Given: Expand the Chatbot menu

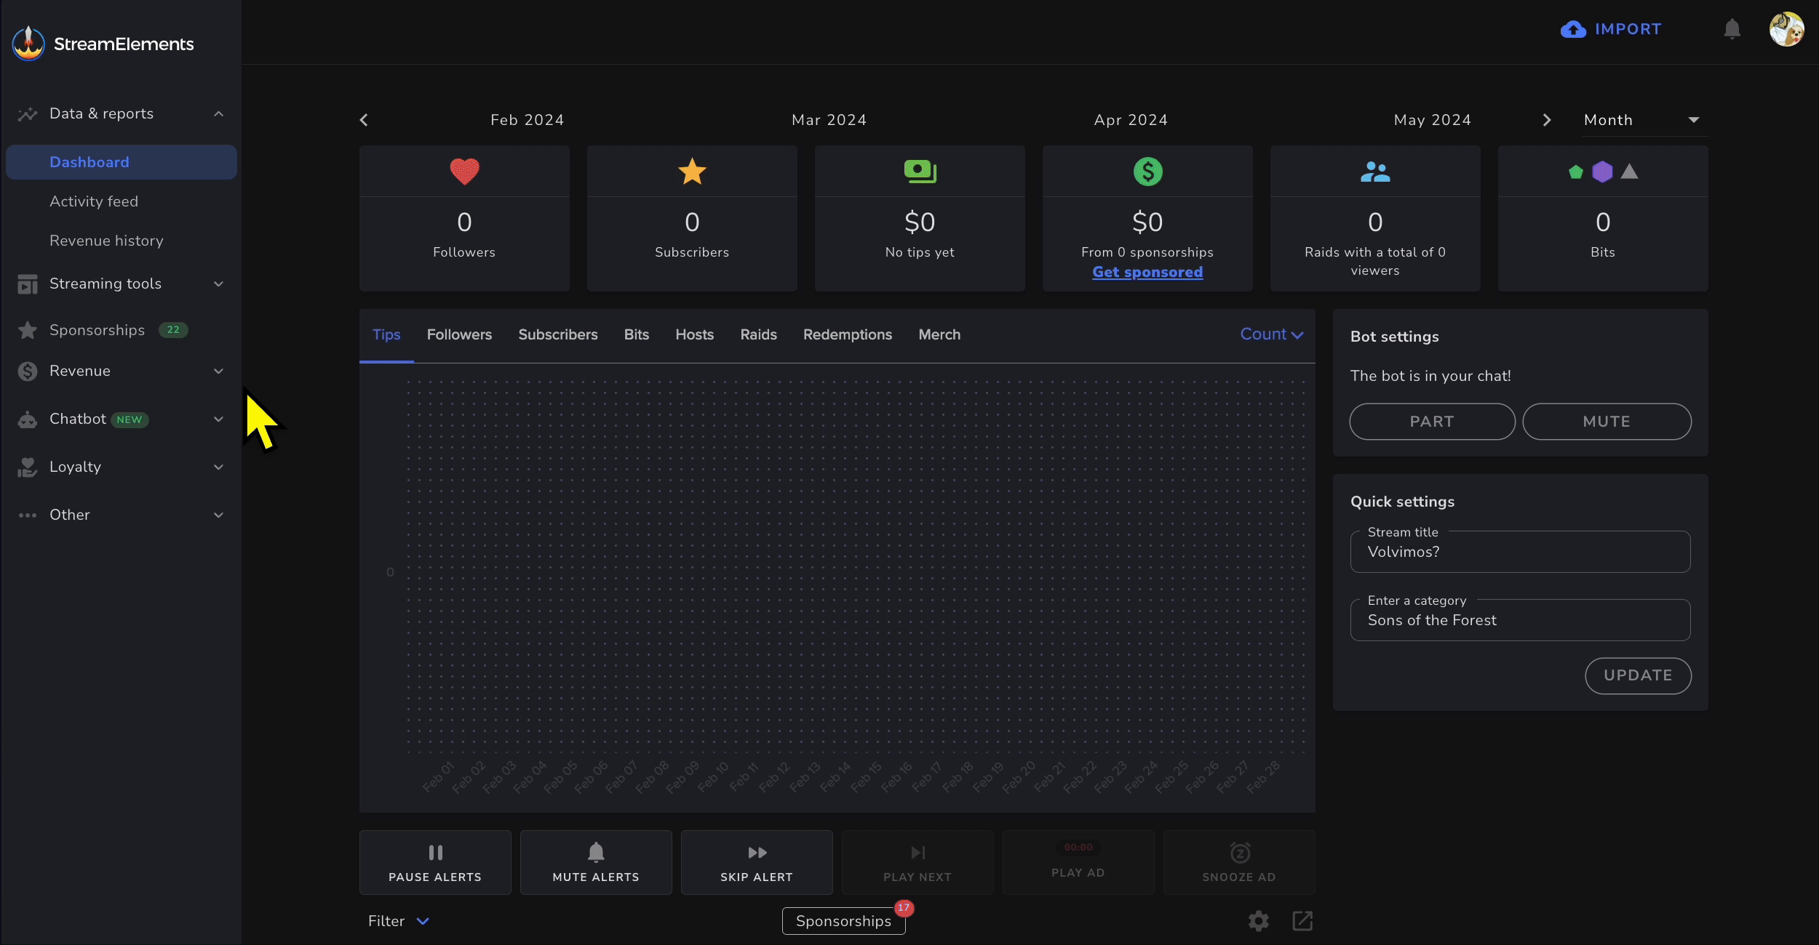Looking at the screenshot, I should tap(218, 419).
